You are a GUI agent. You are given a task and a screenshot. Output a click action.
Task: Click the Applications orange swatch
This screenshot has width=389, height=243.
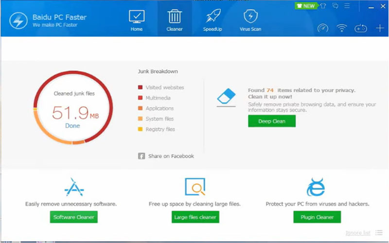pyautogui.click(x=140, y=108)
